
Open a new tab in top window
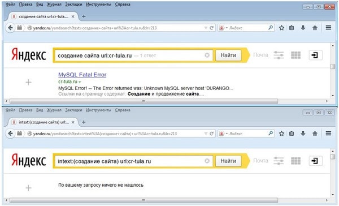click(84, 16)
